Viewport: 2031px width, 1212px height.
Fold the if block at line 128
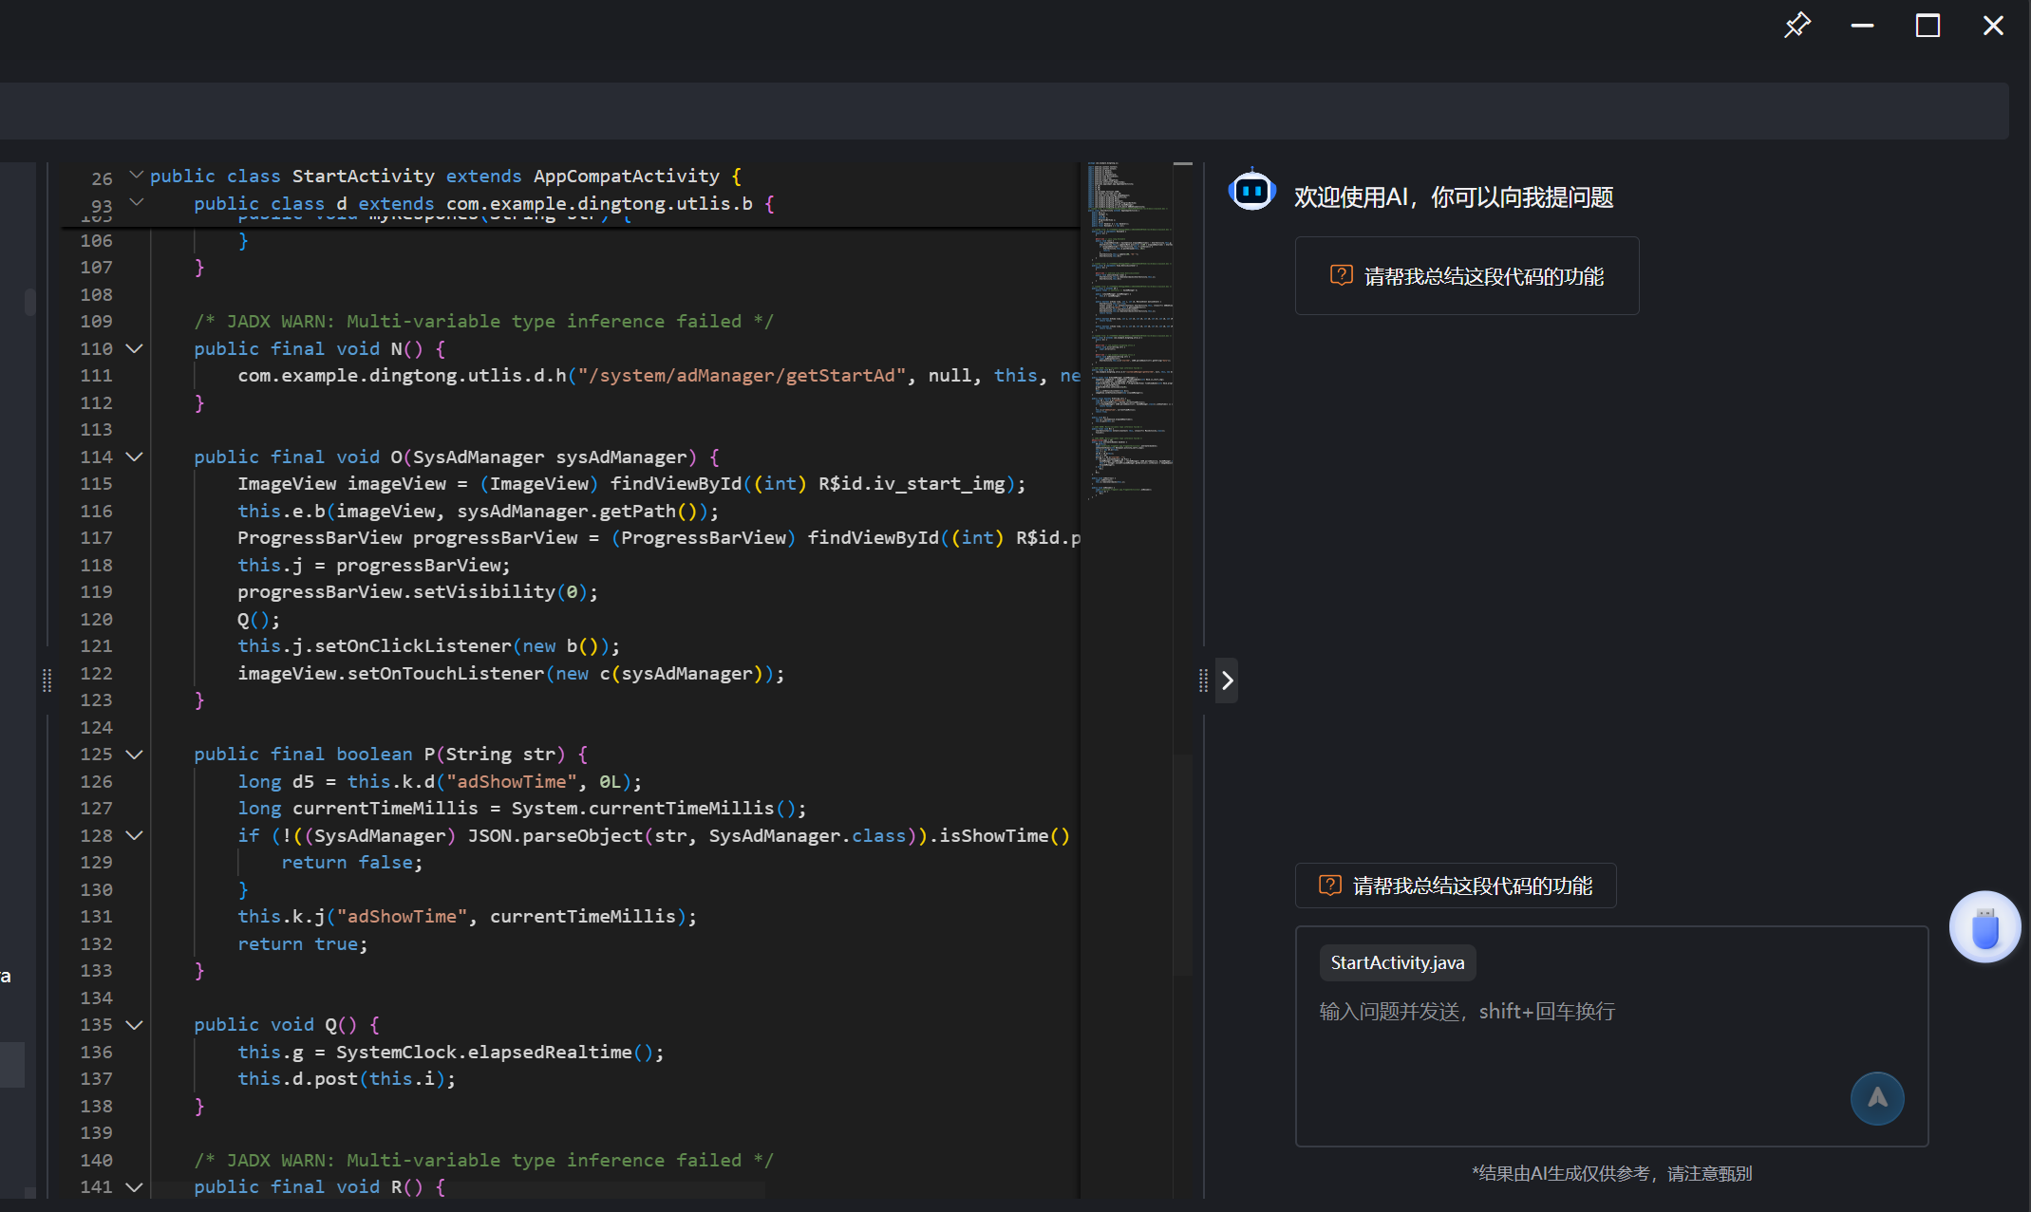(x=135, y=835)
